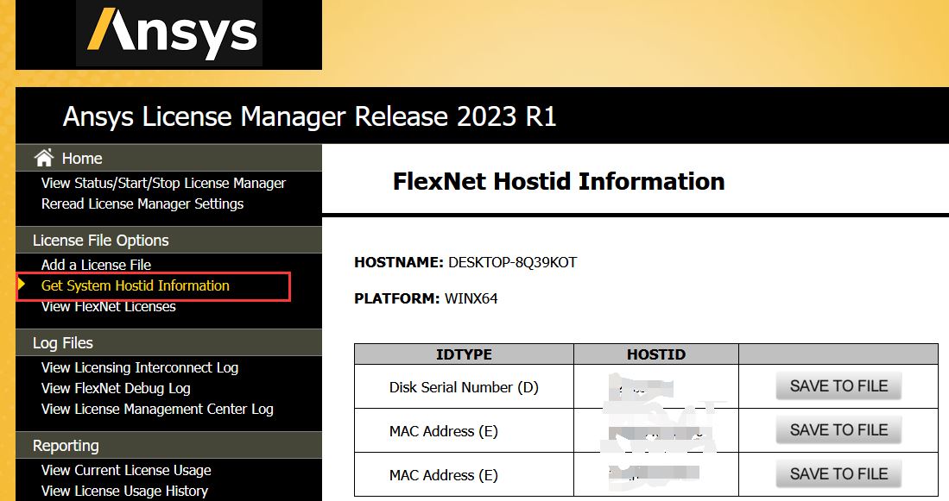
Task: Click the IDTYPE column header
Action: tap(464, 354)
